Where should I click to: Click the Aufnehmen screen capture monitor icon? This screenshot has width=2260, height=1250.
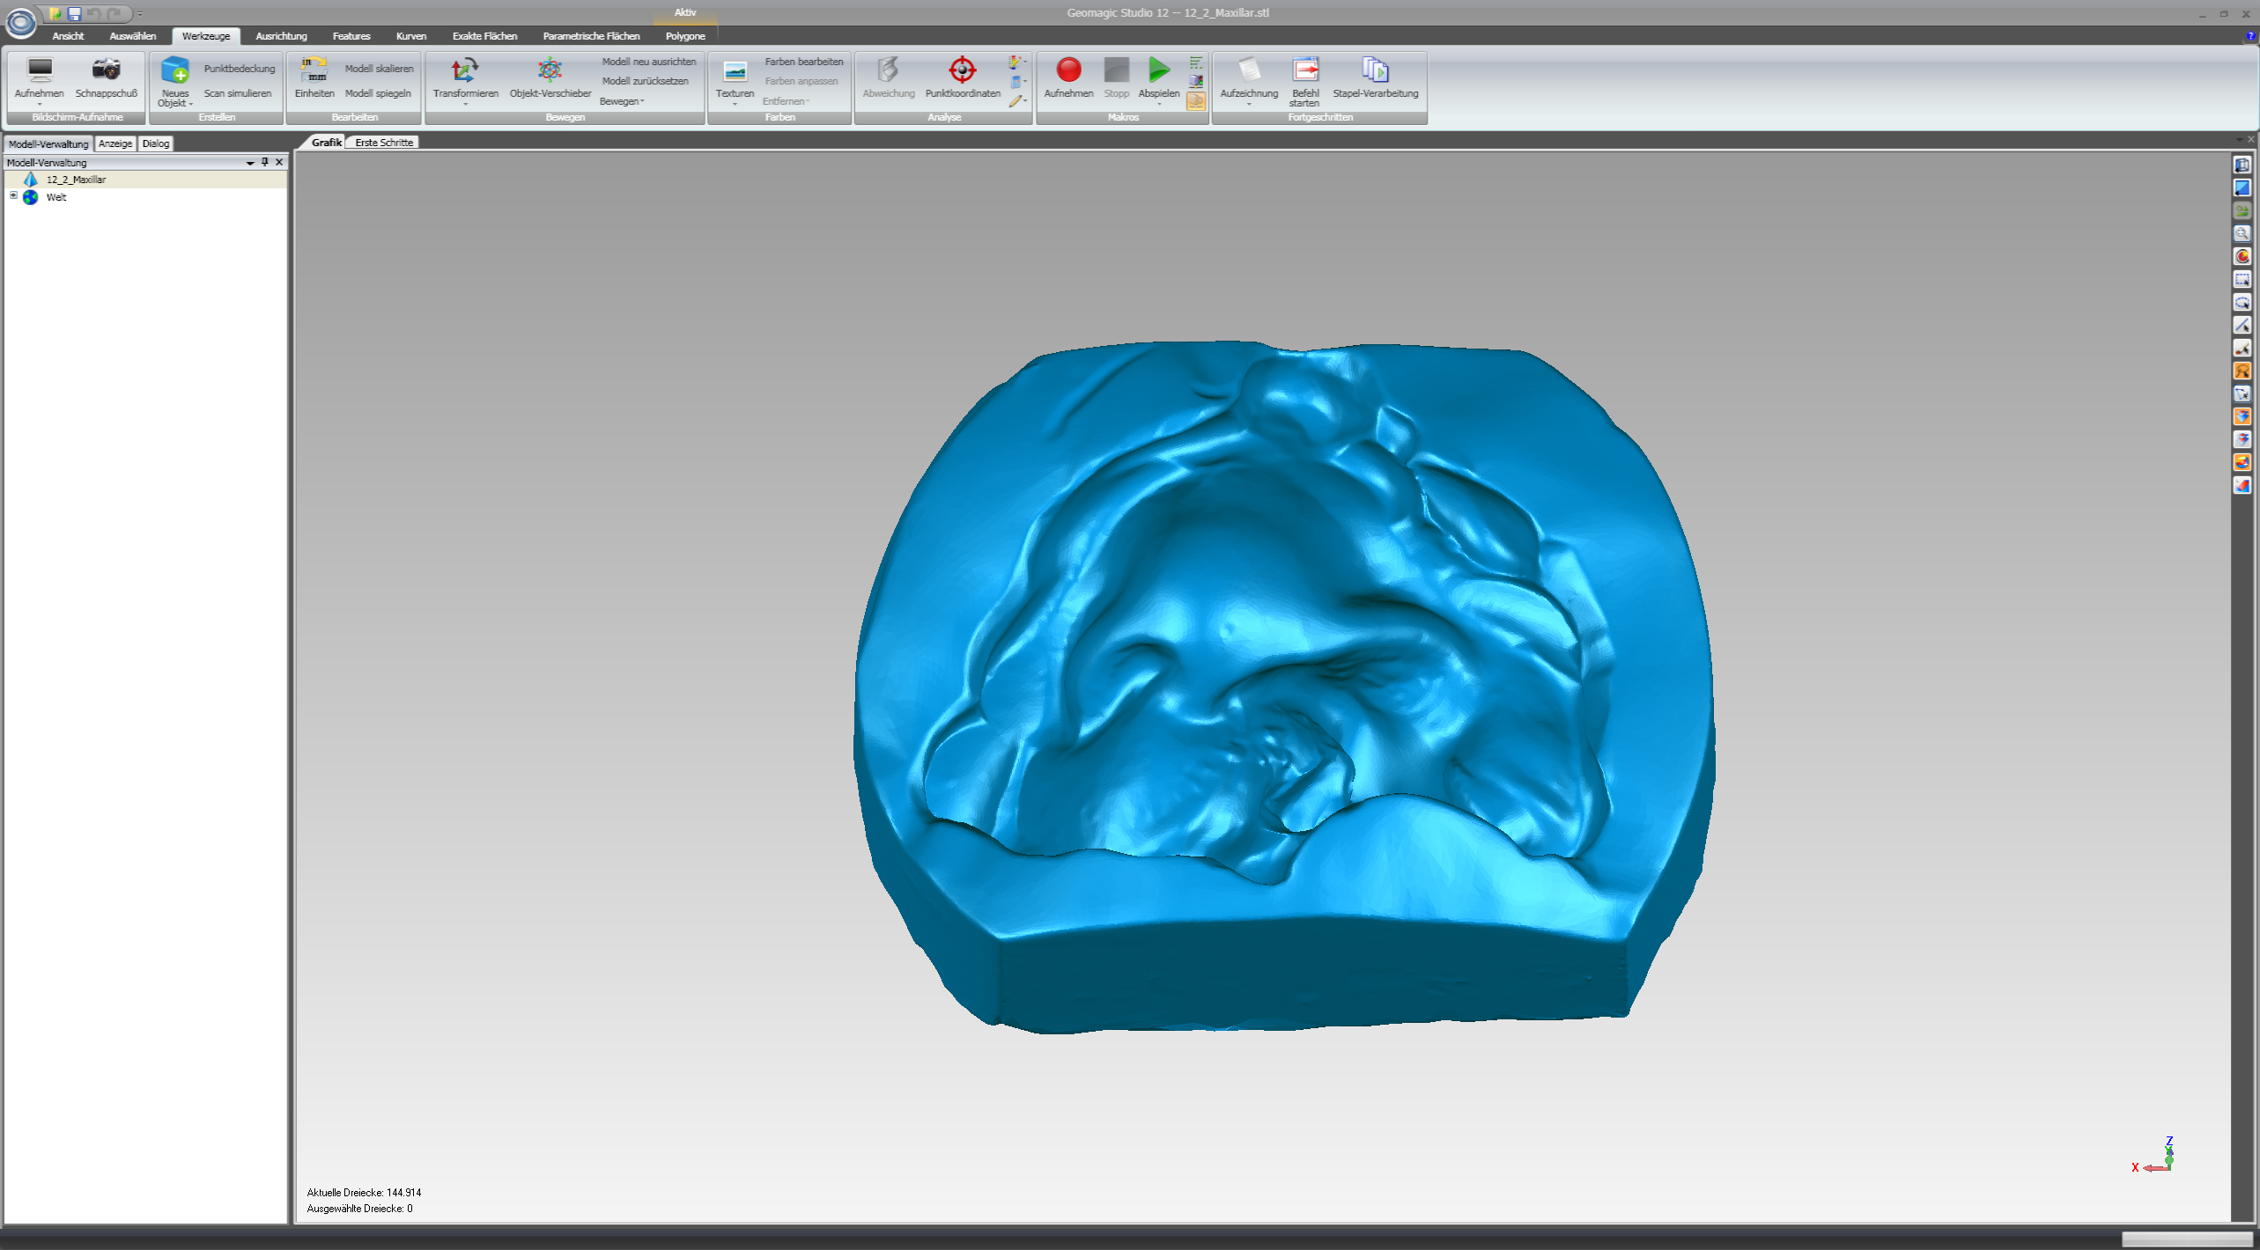[x=40, y=70]
